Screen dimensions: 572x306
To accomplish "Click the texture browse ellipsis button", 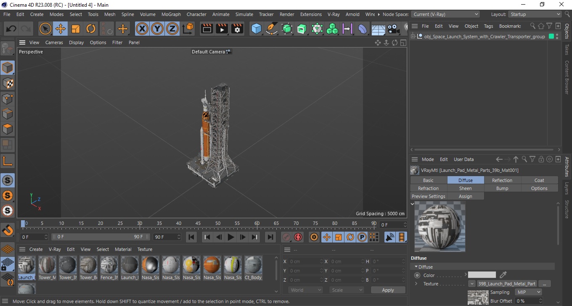I will [544, 284].
